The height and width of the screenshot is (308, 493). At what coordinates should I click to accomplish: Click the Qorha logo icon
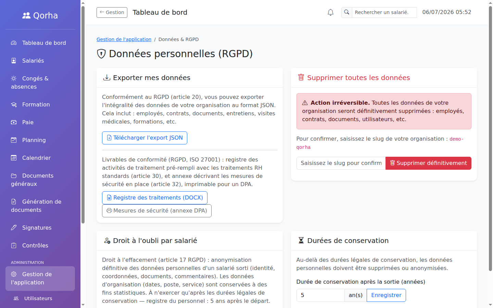[x=26, y=15]
